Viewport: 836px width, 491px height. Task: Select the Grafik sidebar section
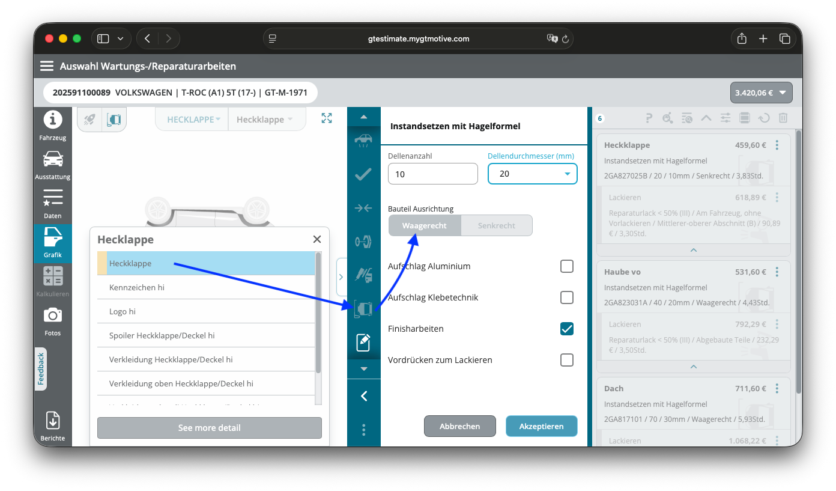(53, 243)
